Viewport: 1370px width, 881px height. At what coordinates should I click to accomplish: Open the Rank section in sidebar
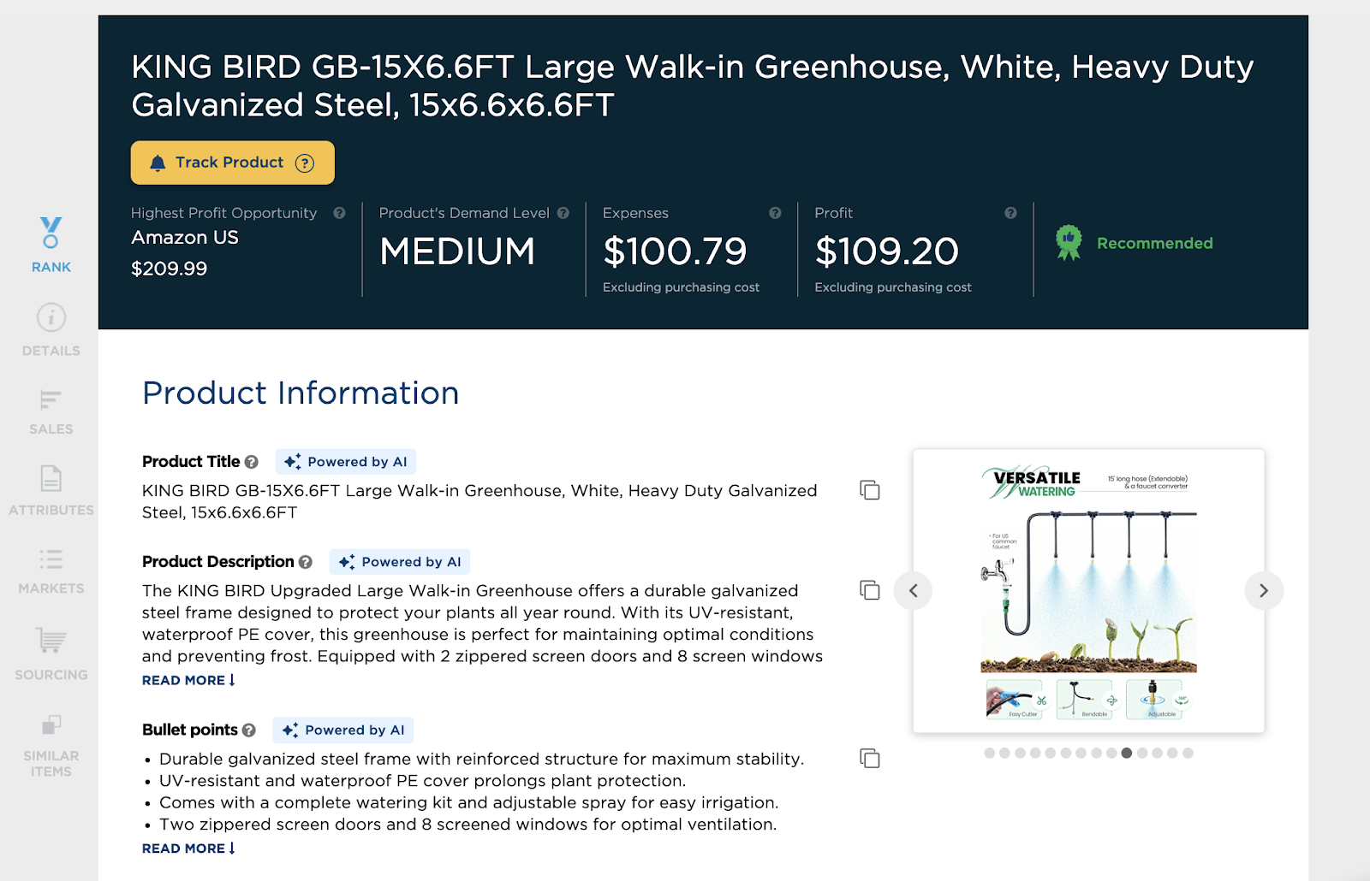(51, 245)
